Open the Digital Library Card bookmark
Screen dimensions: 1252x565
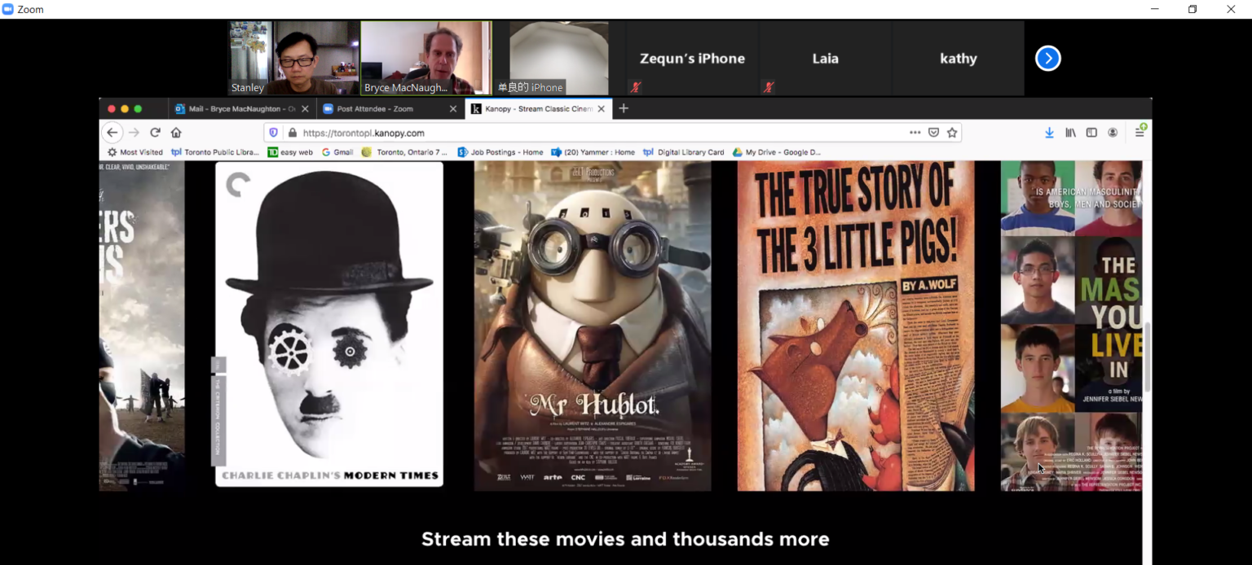click(x=690, y=152)
